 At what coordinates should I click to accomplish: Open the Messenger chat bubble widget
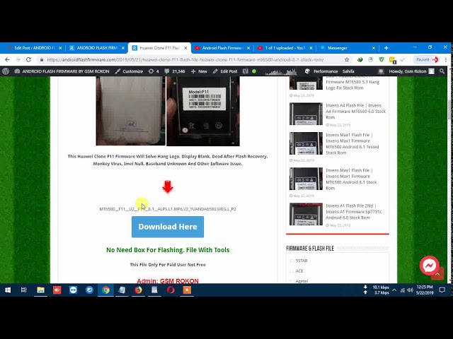click(430, 266)
